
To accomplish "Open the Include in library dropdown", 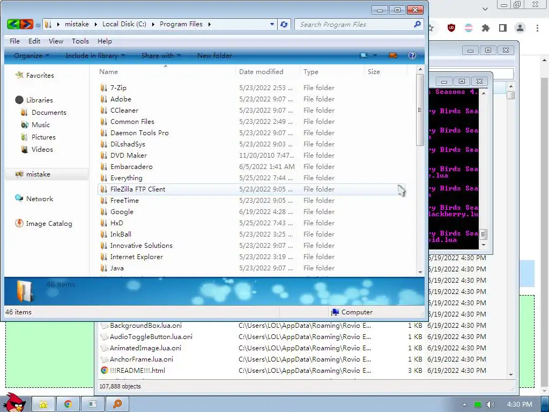I will [x=95, y=55].
